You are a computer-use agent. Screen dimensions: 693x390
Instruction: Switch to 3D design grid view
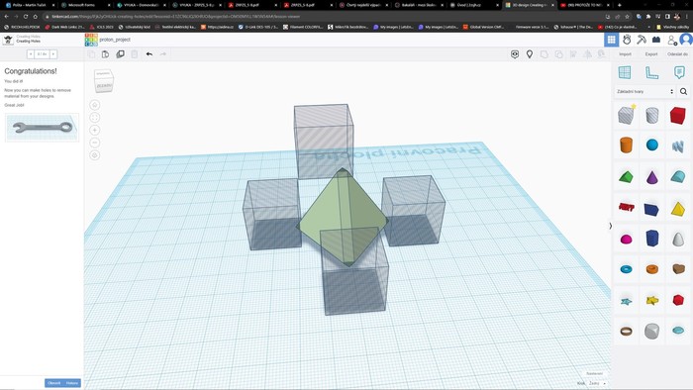[612, 40]
